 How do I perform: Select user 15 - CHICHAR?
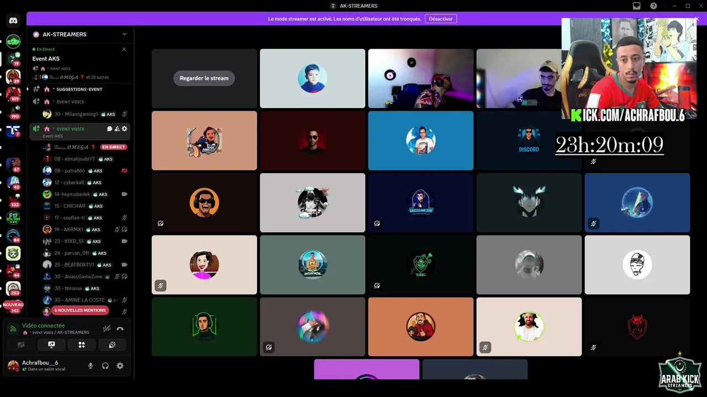point(85,206)
